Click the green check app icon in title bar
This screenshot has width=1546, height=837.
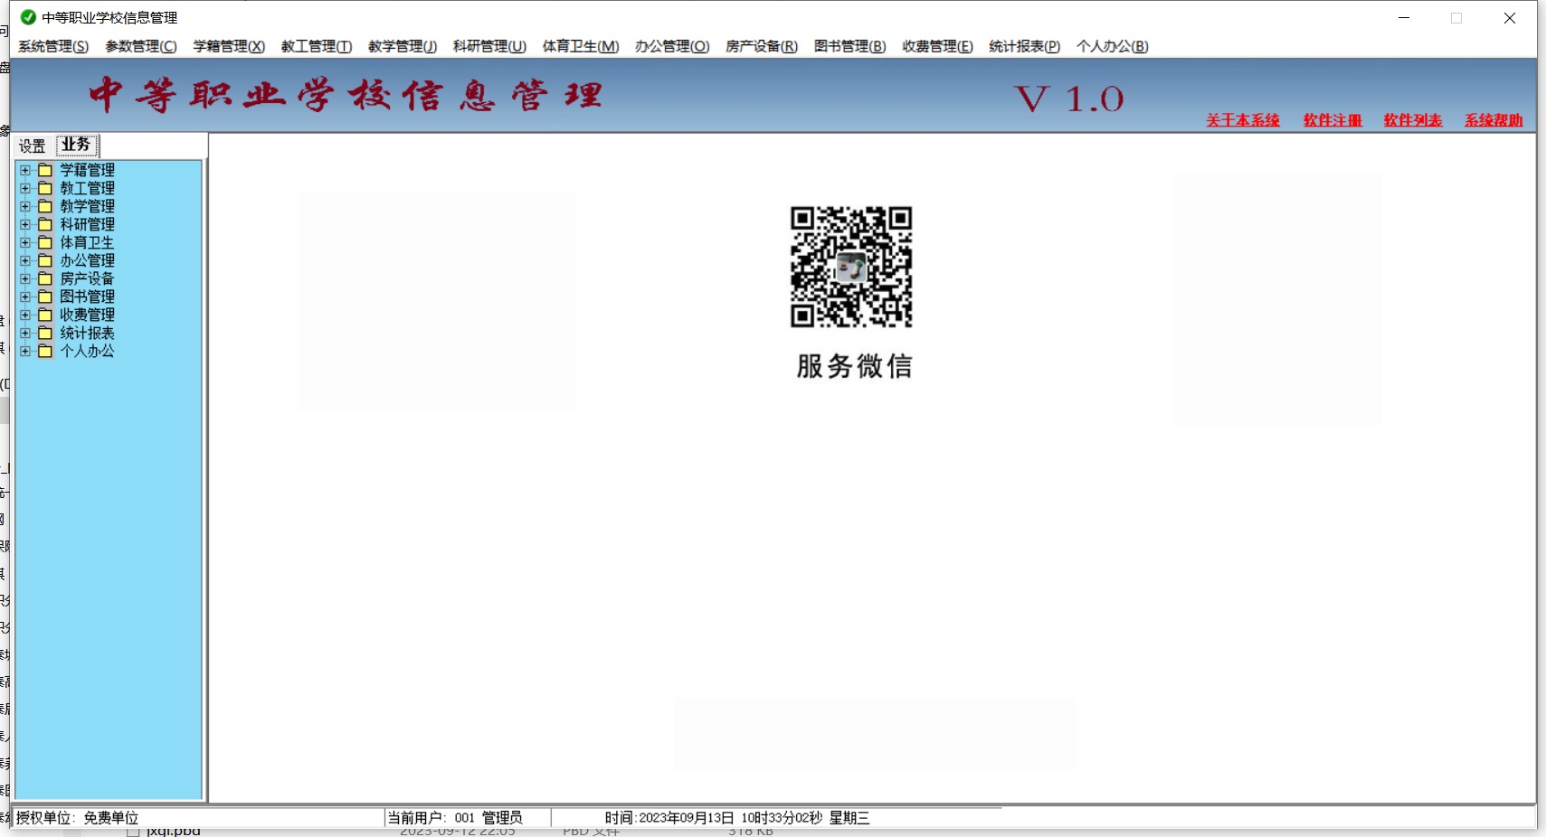[28, 17]
